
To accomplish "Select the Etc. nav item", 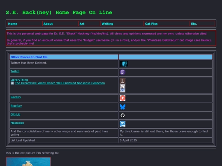I will click(x=194, y=24).
